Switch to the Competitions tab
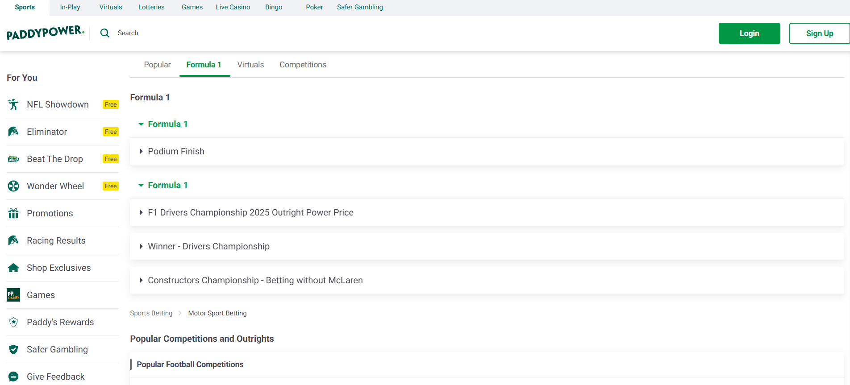 coord(303,65)
